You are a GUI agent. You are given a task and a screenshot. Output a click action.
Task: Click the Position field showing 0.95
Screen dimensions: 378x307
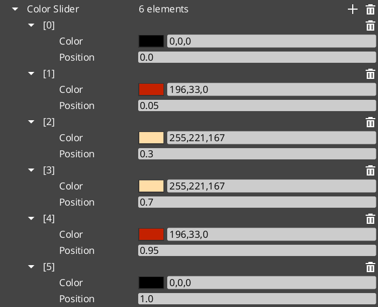257,251
